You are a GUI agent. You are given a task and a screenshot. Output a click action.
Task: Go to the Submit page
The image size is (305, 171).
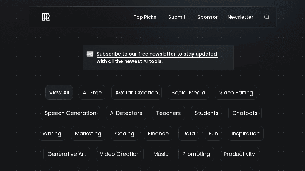point(177,17)
